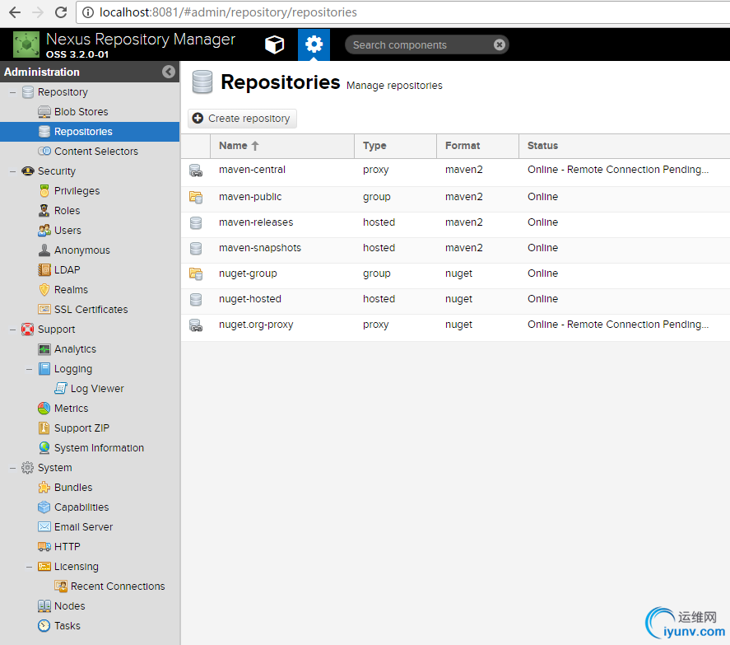Click the Nodes icon

click(44, 605)
